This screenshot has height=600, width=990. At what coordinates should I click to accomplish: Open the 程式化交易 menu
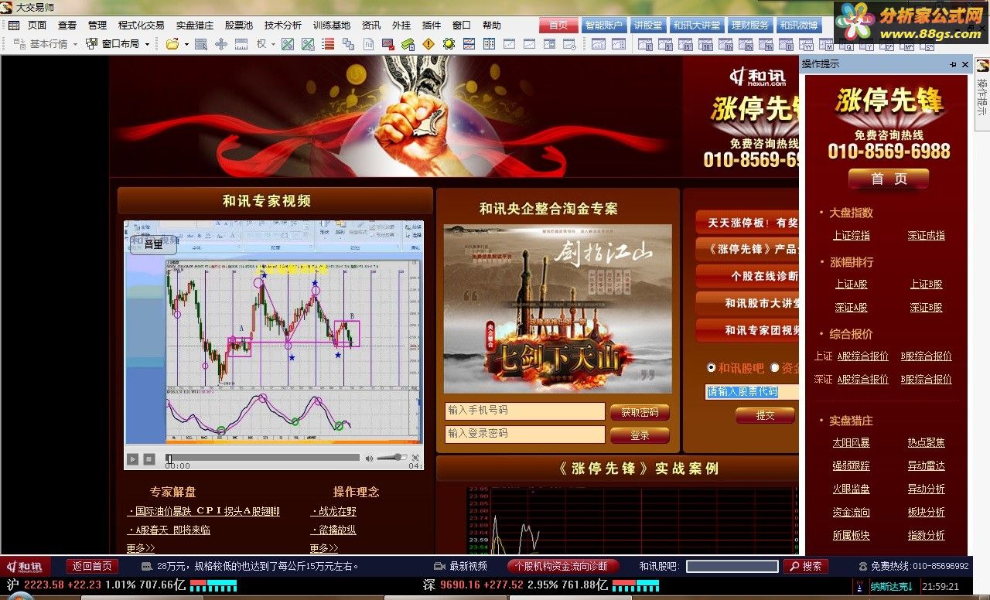(141, 25)
